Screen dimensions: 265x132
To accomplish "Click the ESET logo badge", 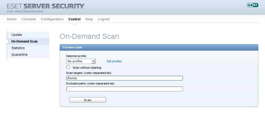I will 253,5.
